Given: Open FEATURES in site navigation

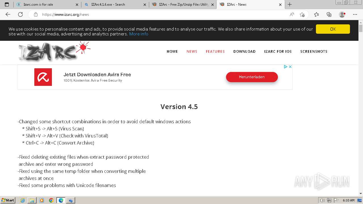Looking at the screenshot, I should [215, 51].
